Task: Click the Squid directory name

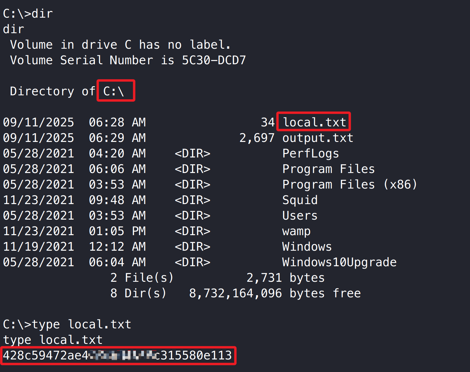Action: point(300,200)
